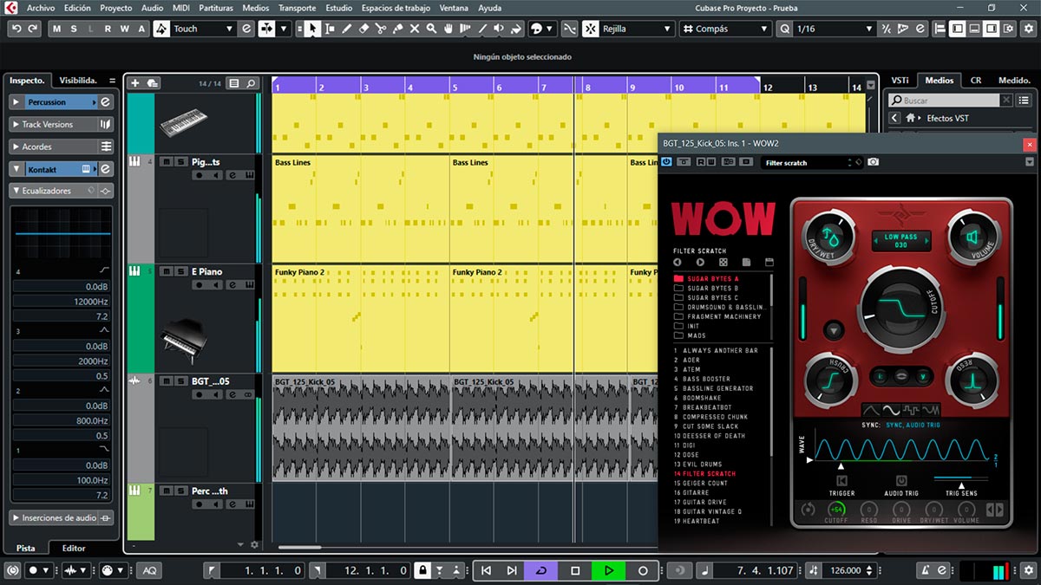Switch to the VSTi tab
1041x585 pixels.
(900, 81)
